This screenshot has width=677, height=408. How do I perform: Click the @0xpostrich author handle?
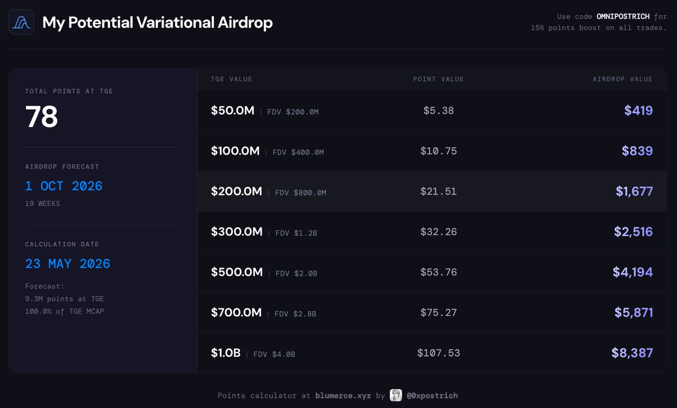point(432,396)
